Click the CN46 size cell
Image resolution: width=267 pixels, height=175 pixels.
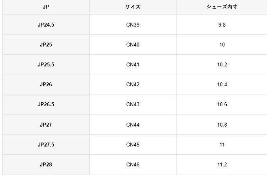point(133,164)
